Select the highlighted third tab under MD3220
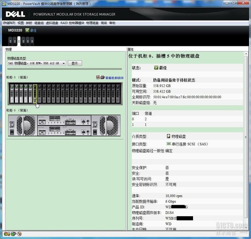The image size is (251, 239). (x=19, y=41)
